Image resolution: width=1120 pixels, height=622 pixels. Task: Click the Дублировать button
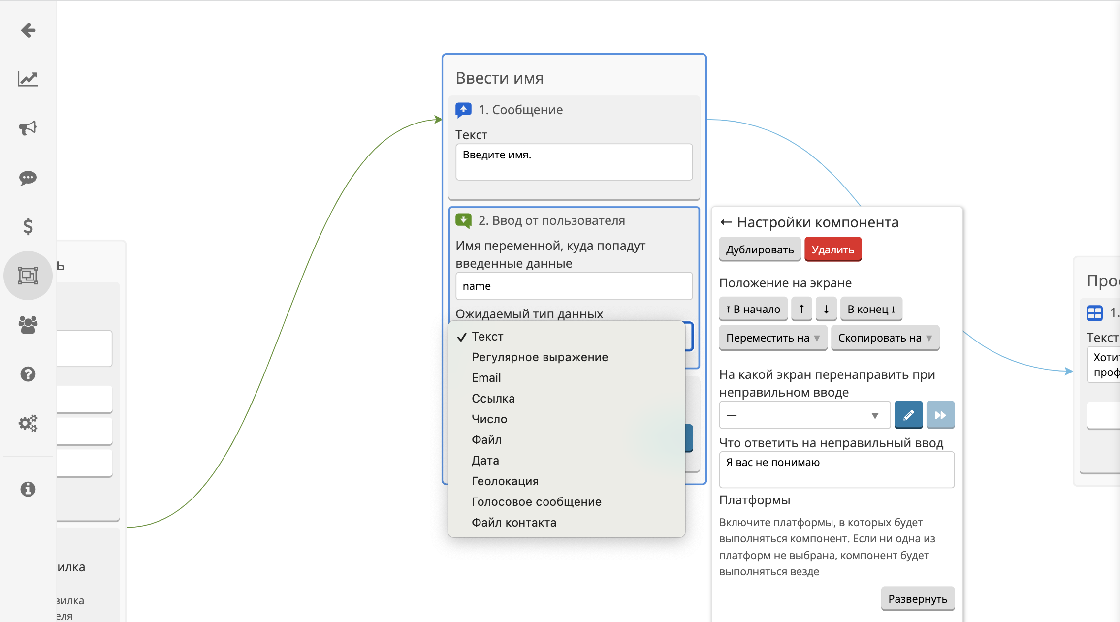pyautogui.click(x=760, y=249)
